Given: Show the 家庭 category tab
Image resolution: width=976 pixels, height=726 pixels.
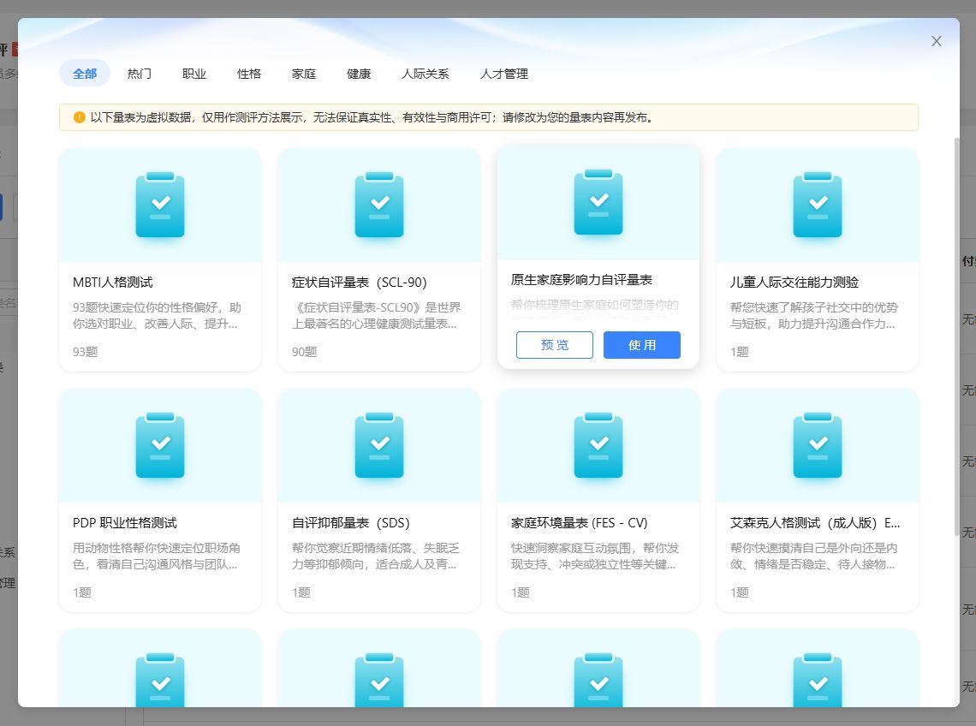Looking at the screenshot, I should click(x=304, y=74).
